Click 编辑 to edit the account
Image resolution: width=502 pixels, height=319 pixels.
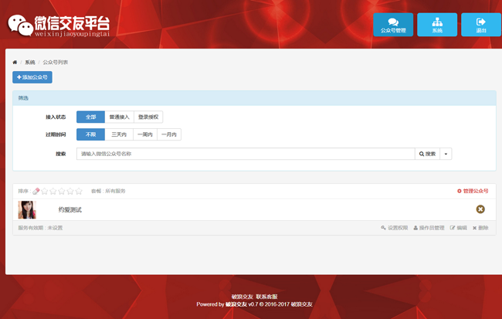[x=459, y=228]
